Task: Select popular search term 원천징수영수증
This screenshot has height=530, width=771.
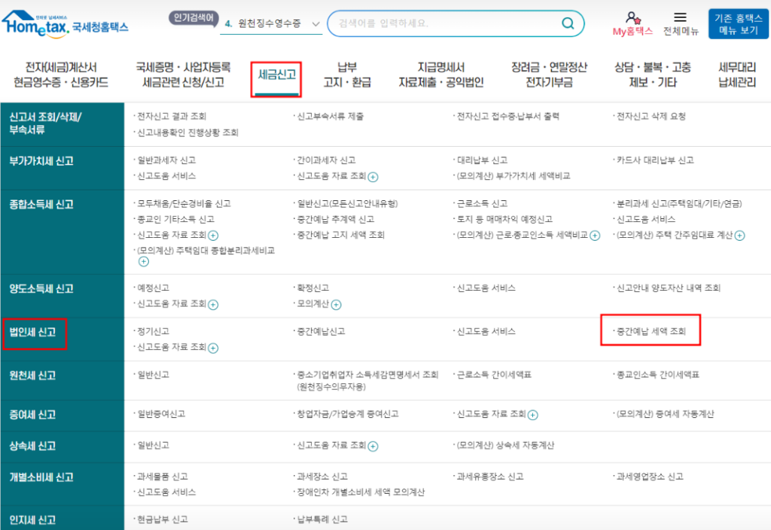Action: coord(270,23)
